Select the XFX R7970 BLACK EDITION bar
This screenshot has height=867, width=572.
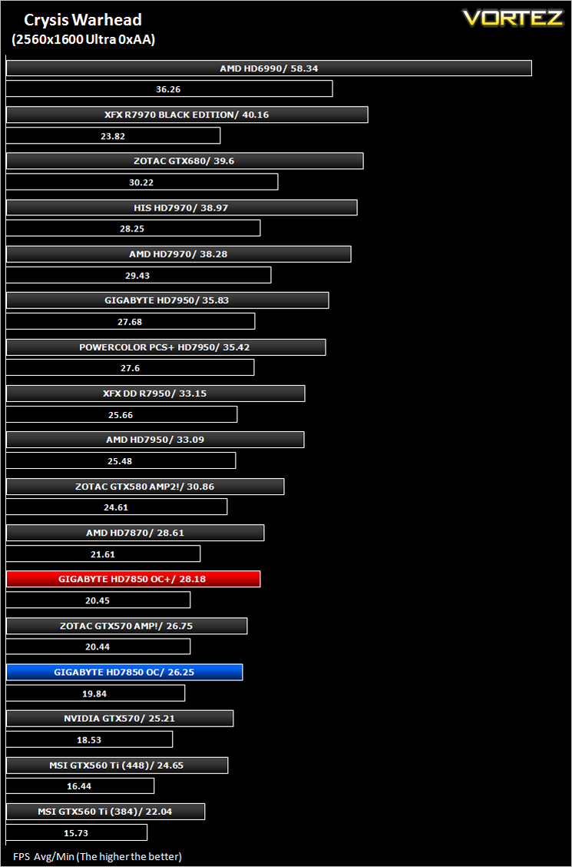(187, 115)
